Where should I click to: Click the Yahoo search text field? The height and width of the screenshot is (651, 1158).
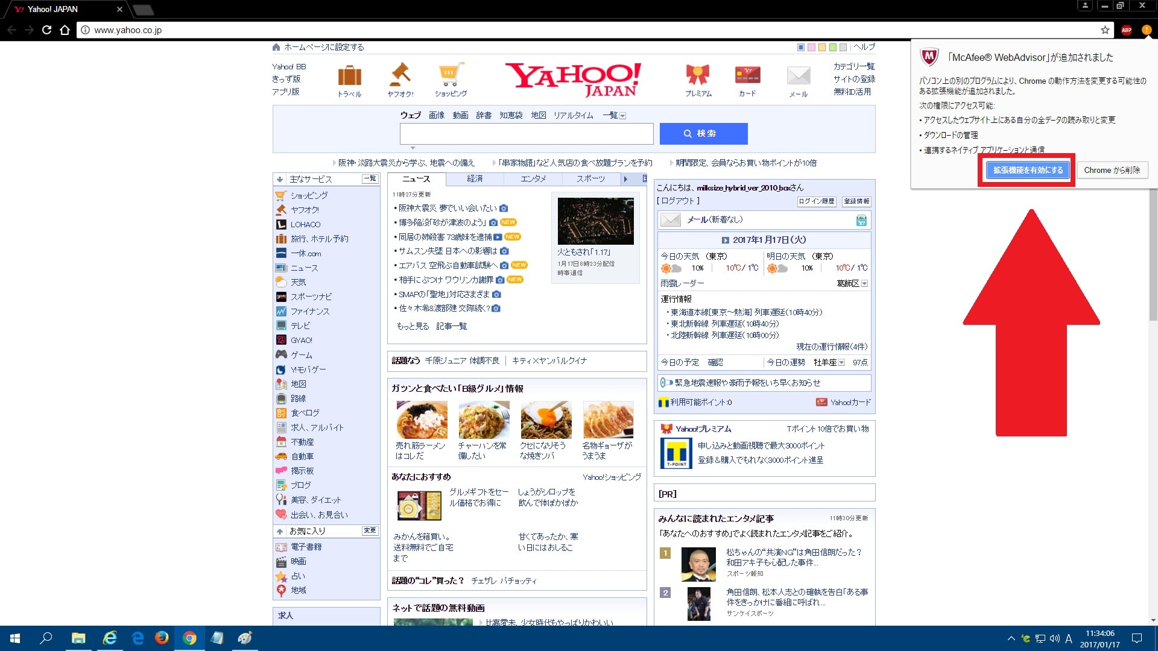(x=527, y=134)
